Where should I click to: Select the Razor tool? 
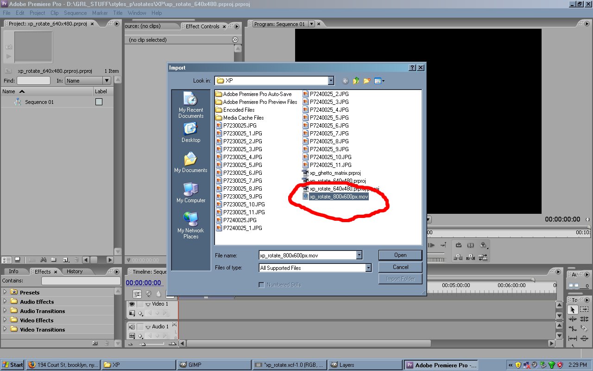point(584,328)
